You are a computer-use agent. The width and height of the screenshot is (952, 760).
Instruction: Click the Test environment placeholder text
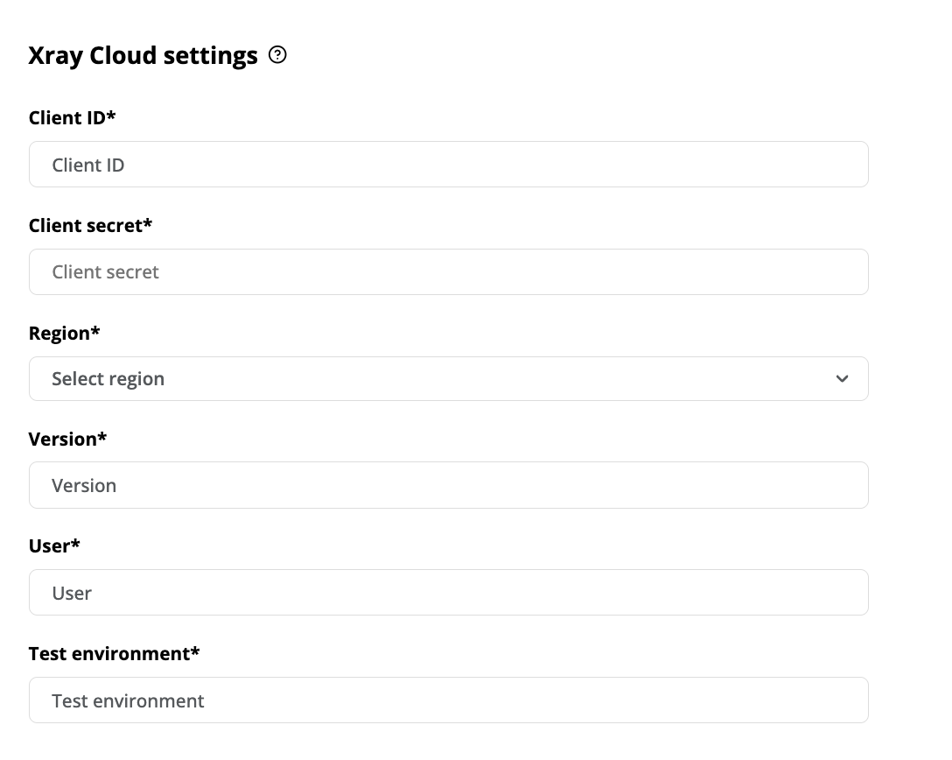tap(128, 700)
